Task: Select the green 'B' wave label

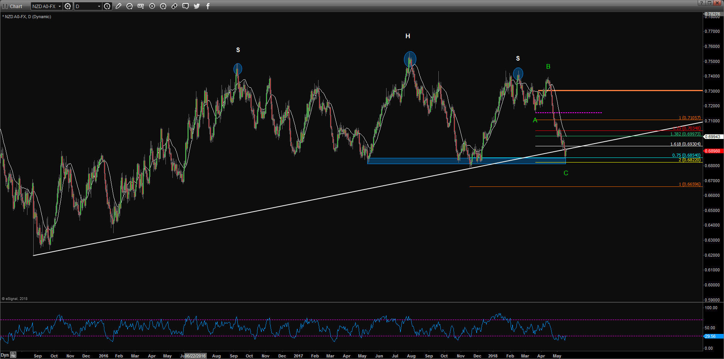Action: click(x=548, y=67)
